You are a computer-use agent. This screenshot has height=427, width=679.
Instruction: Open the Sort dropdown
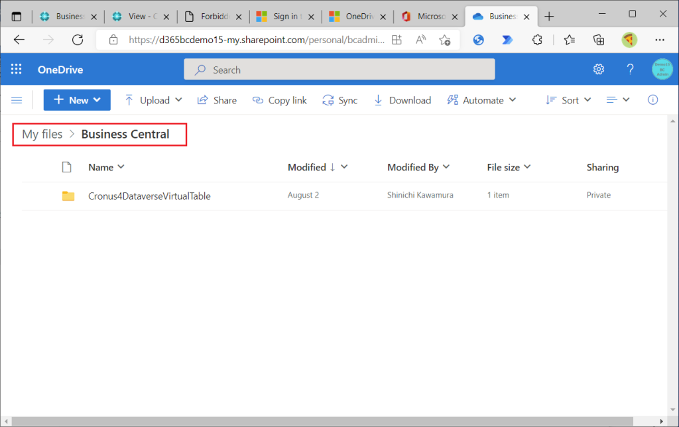point(568,100)
